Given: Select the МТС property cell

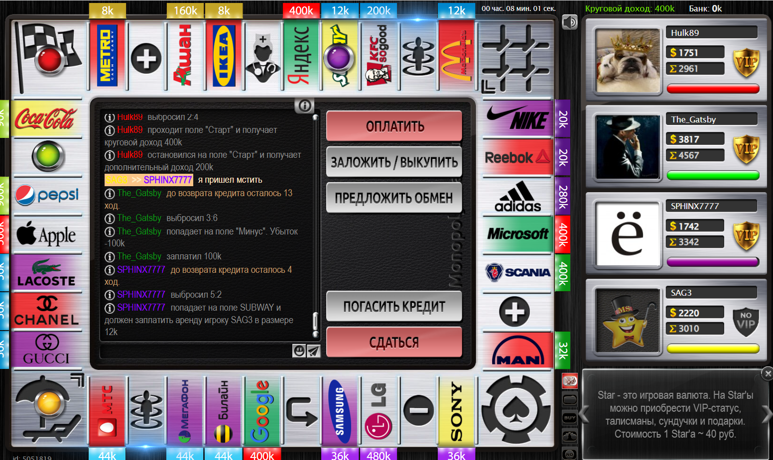Looking at the screenshot, I should pyautogui.click(x=108, y=411).
